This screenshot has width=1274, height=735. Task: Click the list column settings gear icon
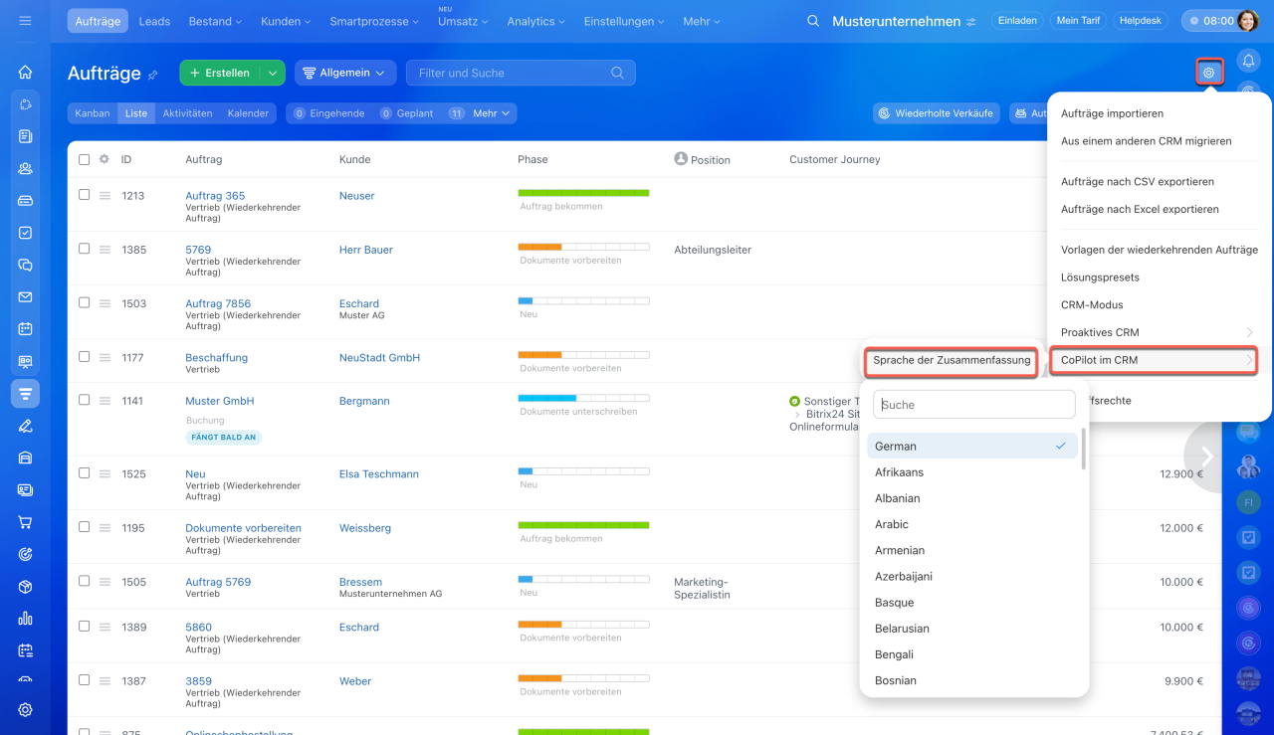pyautogui.click(x=104, y=159)
